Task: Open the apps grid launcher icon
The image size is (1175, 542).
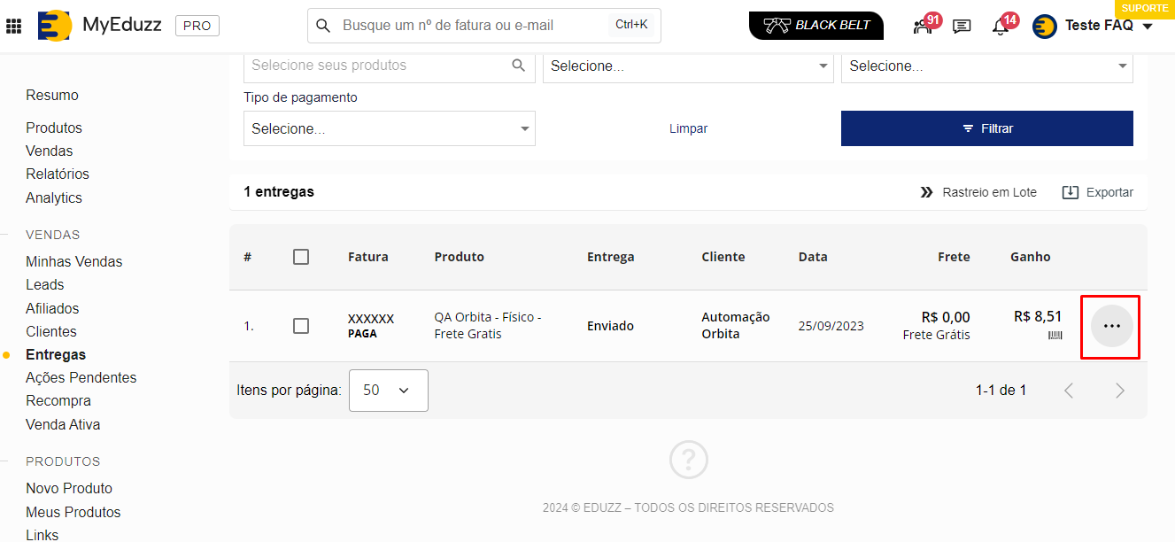Action: (14, 26)
